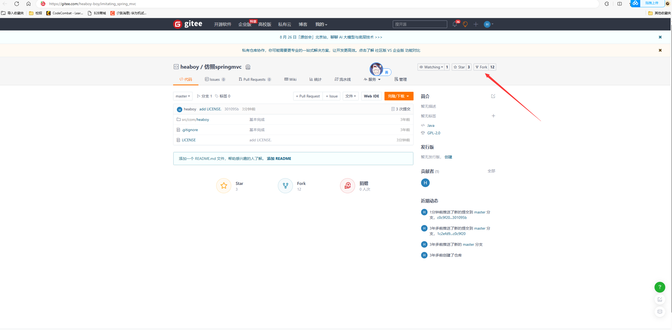
Task: Click the orange lightbulb icon in header
Action: coord(465,24)
